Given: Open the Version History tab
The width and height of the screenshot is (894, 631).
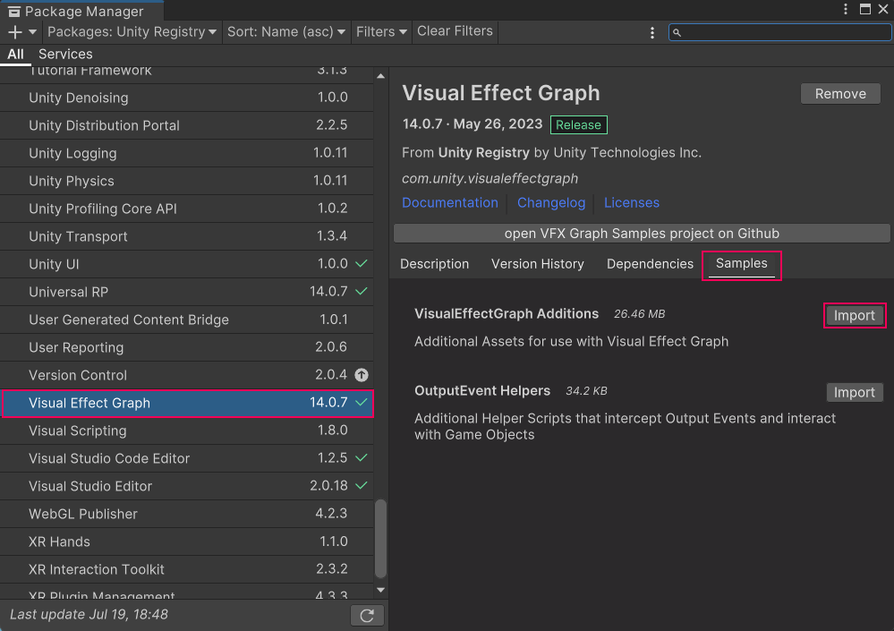Looking at the screenshot, I should pos(537,264).
